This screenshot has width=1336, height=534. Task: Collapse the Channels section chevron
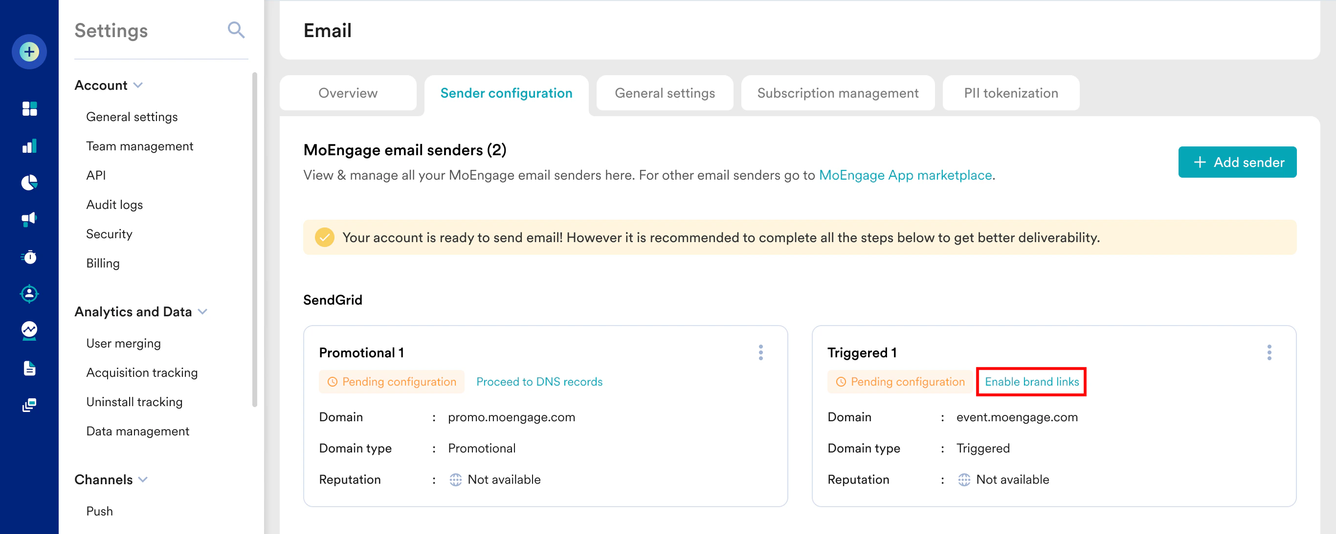pos(143,480)
